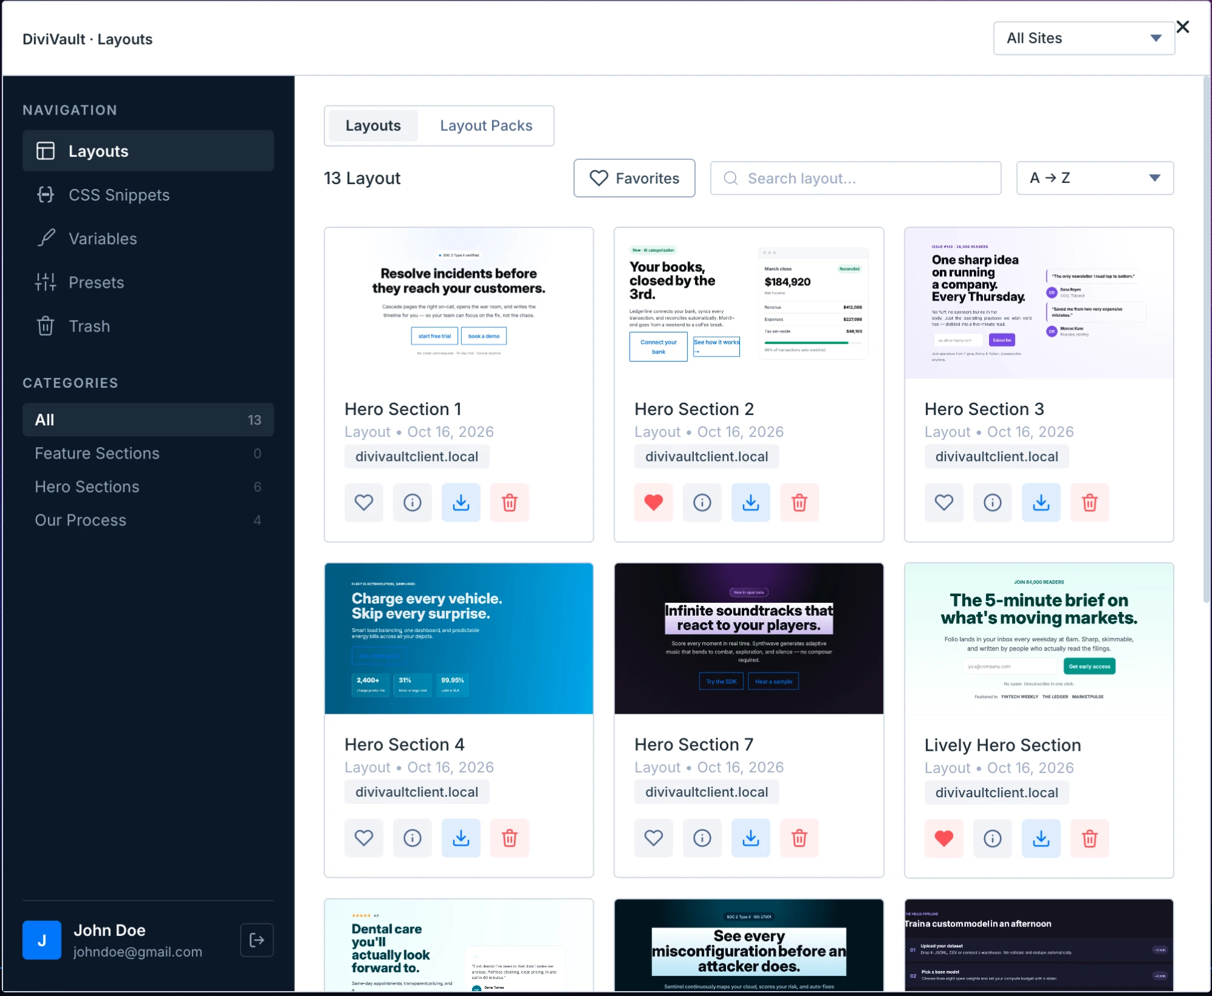Delete Hero Section 1 with the trash icon
The width and height of the screenshot is (1212, 996).
(510, 502)
